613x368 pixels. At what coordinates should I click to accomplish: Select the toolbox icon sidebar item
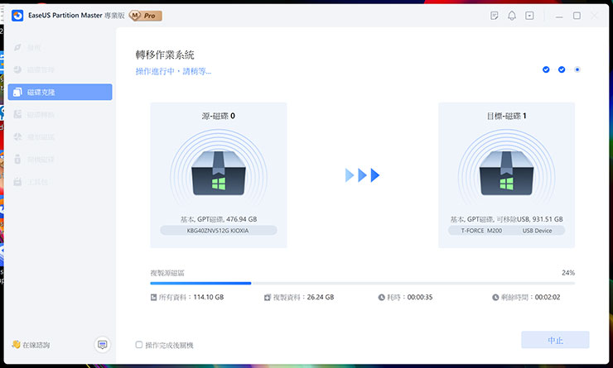click(60, 182)
